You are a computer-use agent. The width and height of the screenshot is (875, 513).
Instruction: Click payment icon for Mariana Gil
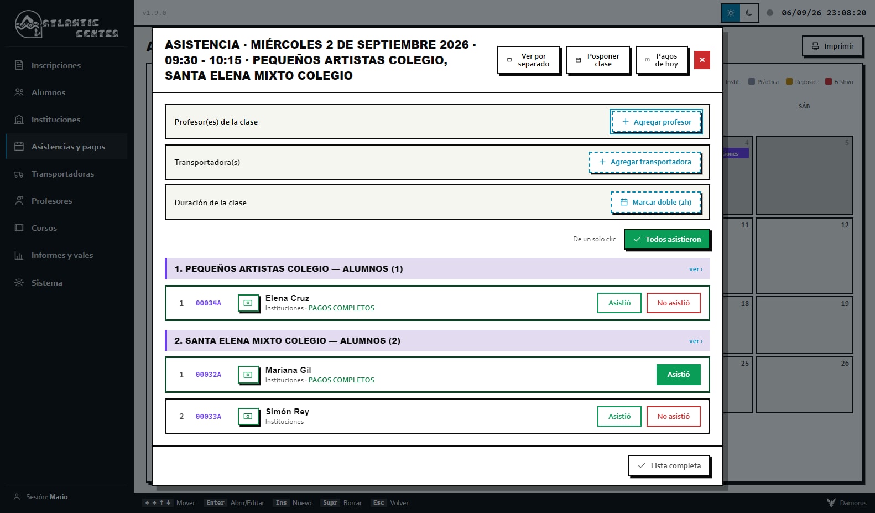(248, 375)
